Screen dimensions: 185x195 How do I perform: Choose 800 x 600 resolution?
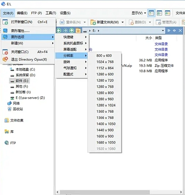tap(104, 56)
